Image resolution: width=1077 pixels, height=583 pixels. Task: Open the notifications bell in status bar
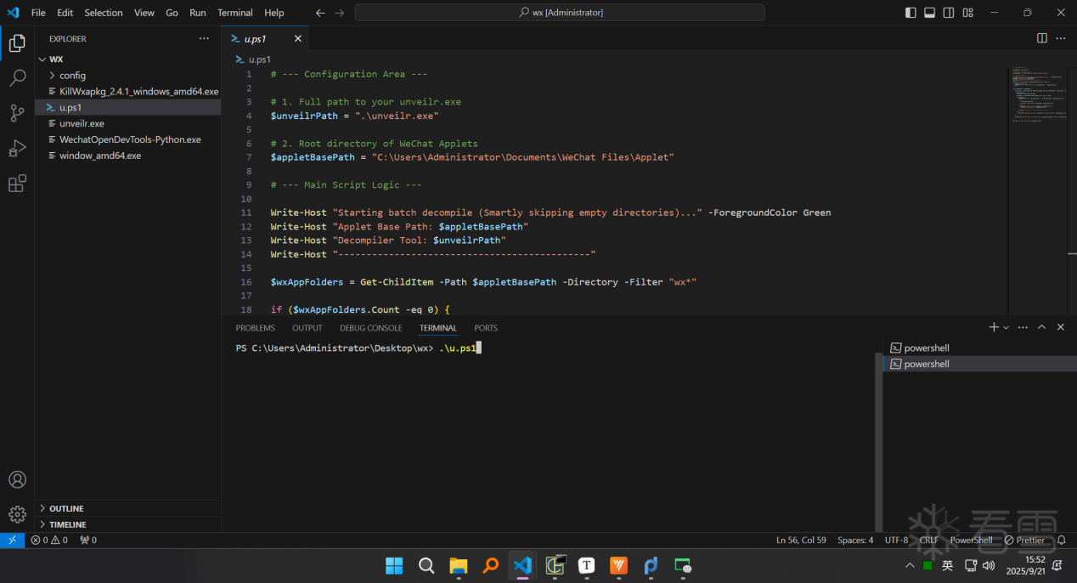click(x=1062, y=540)
